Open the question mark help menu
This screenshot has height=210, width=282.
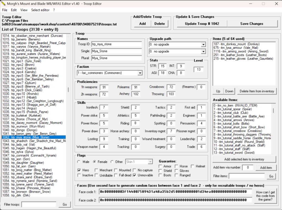tap(54, 10)
